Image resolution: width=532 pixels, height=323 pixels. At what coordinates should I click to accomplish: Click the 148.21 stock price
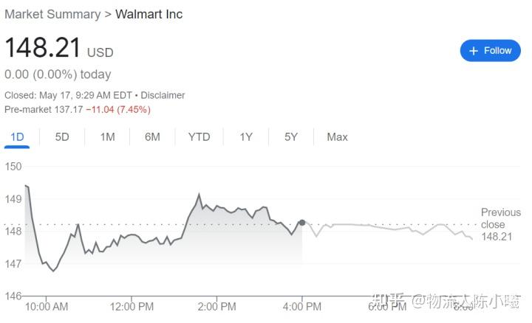(42, 49)
